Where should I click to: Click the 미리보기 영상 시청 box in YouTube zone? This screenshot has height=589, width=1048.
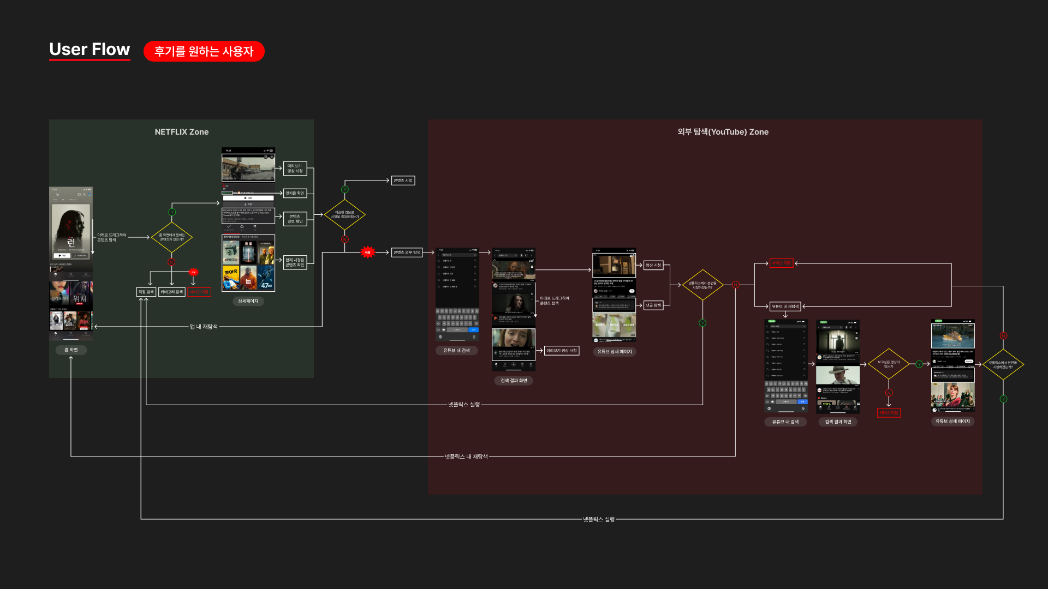point(562,351)
